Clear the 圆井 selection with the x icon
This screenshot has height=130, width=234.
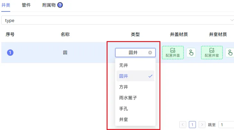pos(150,53)
